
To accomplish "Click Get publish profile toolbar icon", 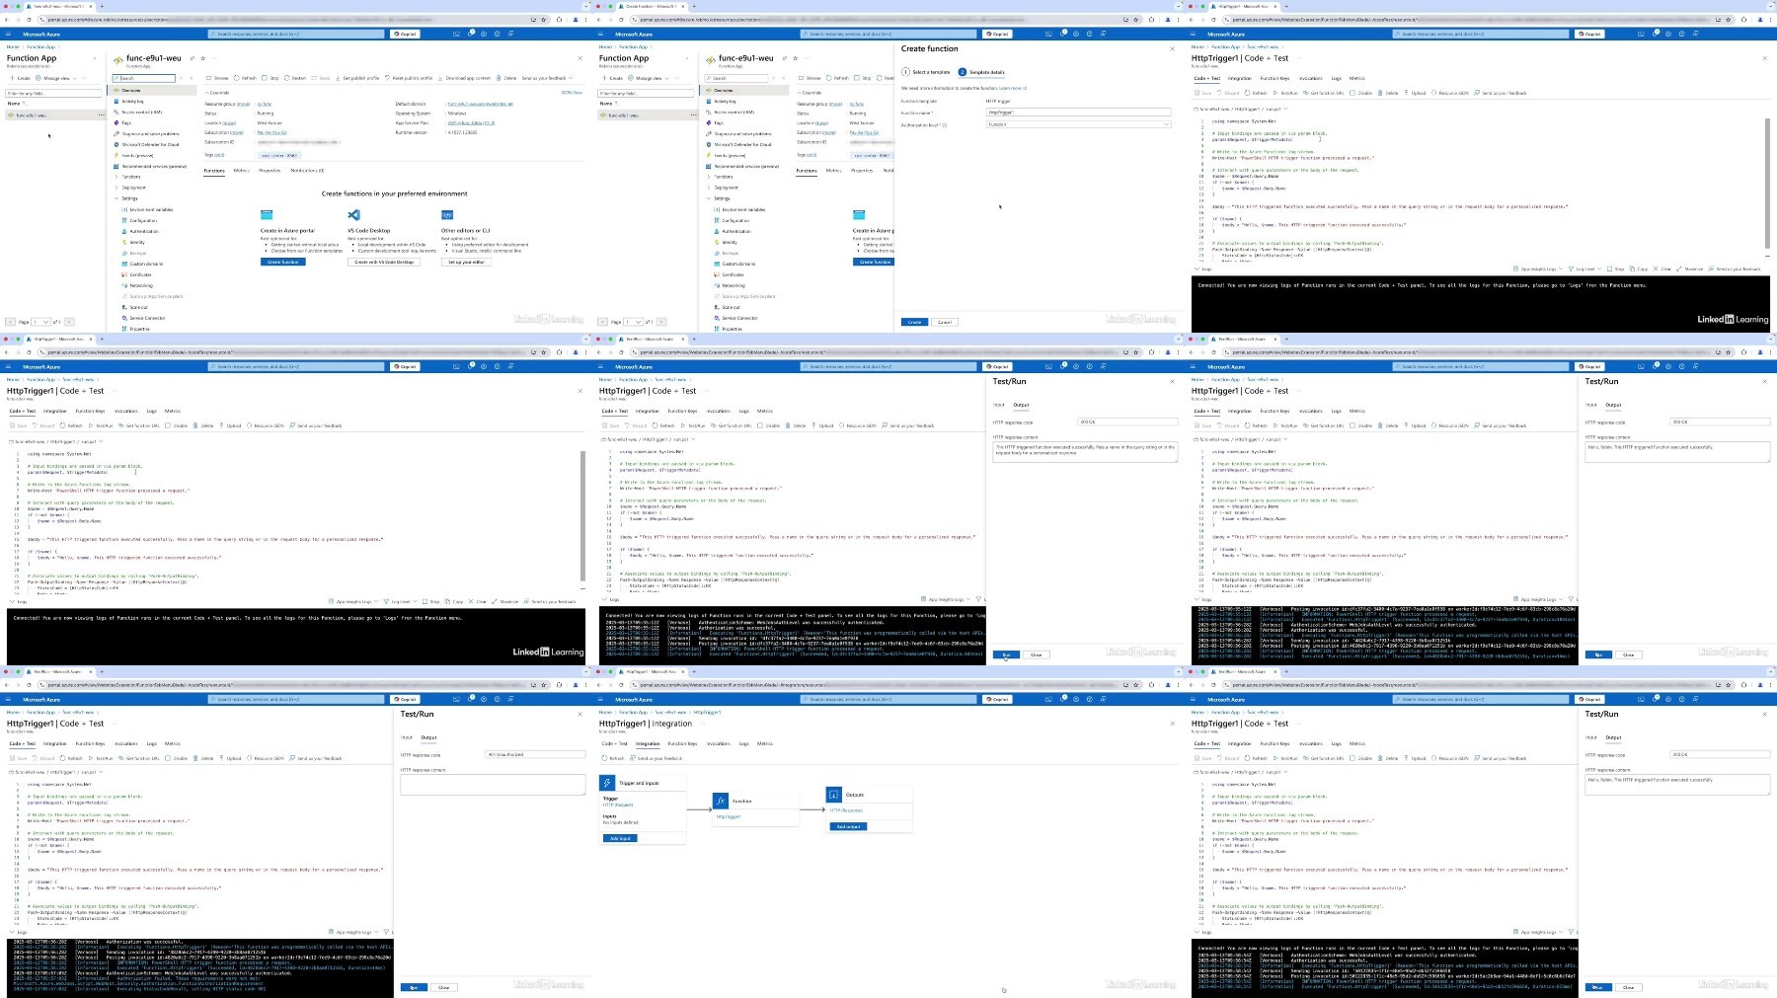I will (340, 78).
